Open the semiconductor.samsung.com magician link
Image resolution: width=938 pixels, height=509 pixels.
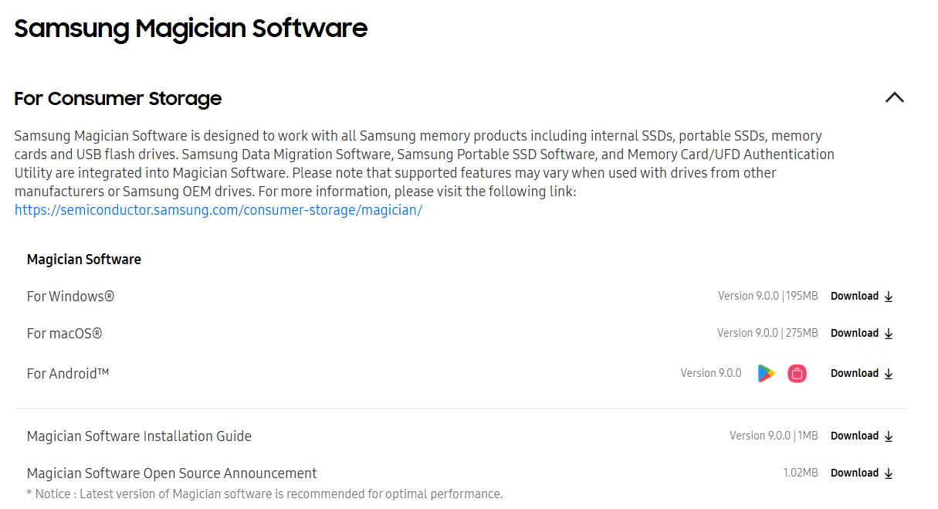point(218,210)
